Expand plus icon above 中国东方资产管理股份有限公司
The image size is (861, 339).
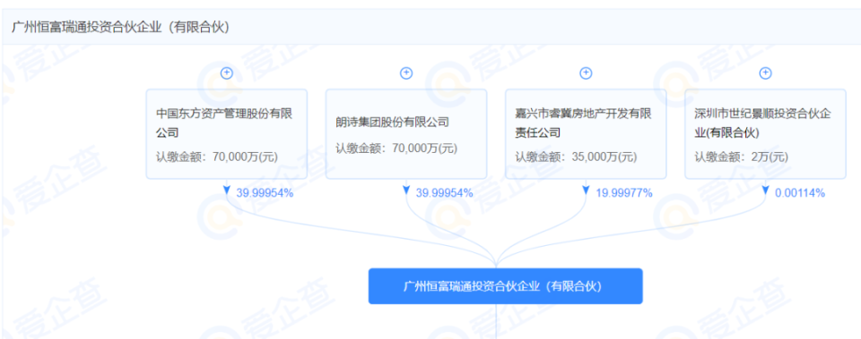click(226, 72)
